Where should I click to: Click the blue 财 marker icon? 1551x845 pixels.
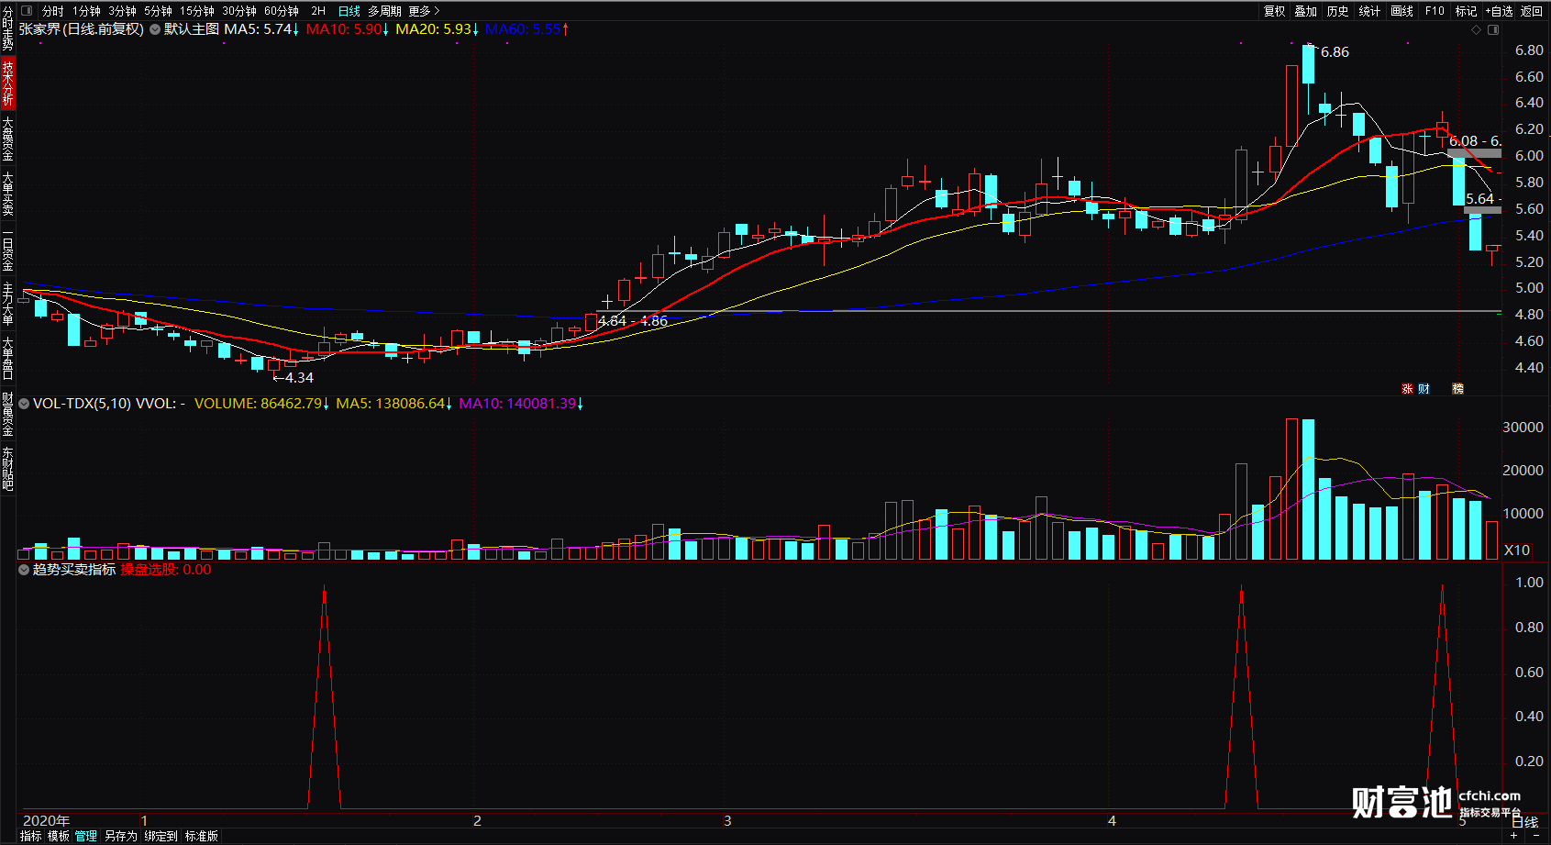click(1424, 389)
